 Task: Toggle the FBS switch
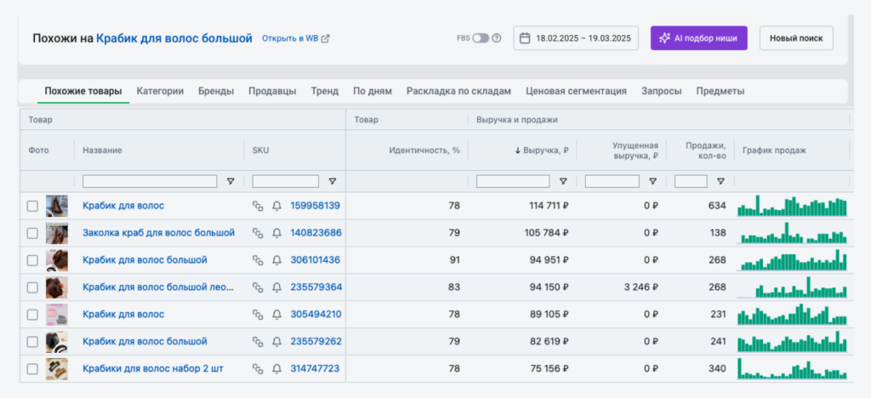coord(481,38)
